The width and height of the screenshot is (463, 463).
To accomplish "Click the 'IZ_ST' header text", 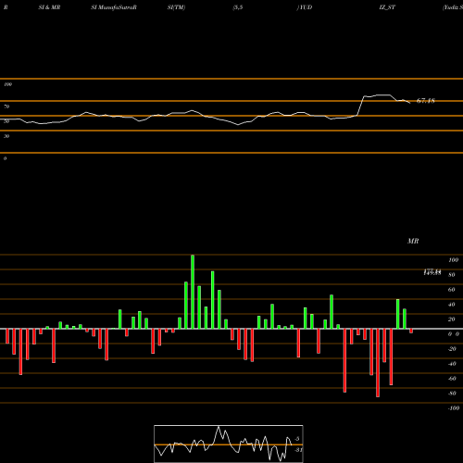I will (387, 7).
